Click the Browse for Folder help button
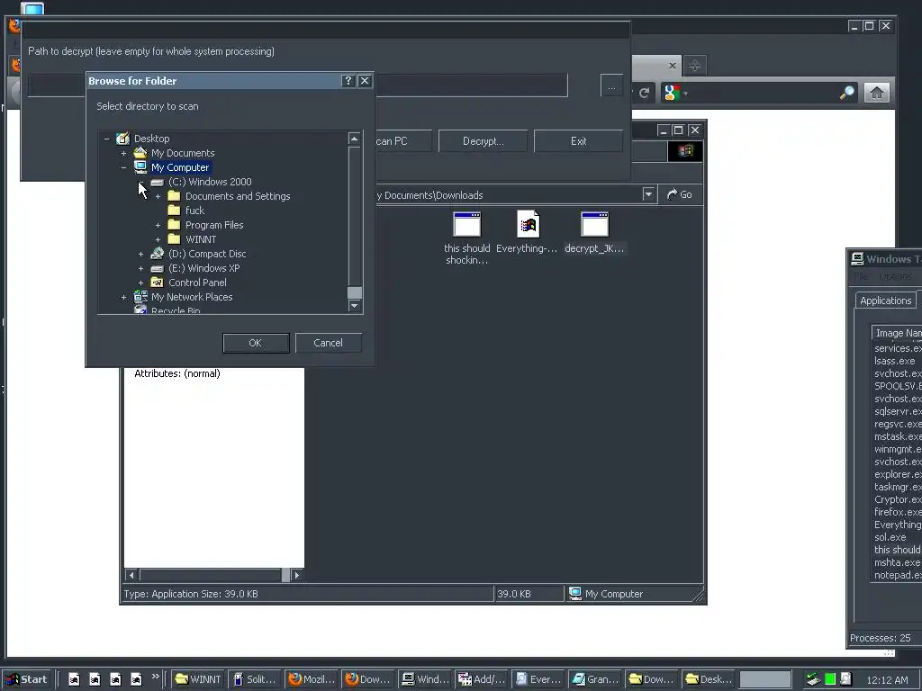Image resolution: width=922 pixels, height=691 pixels. (348, 80)
